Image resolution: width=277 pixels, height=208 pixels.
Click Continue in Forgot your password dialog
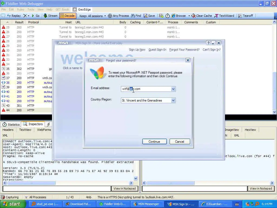click(x=154, y=141)
